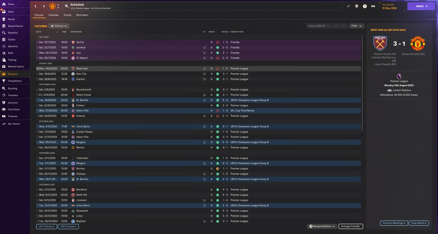Viewport: 438px width, 234px height.
Task: Navigate back with the left arrow
Action: 36,6
